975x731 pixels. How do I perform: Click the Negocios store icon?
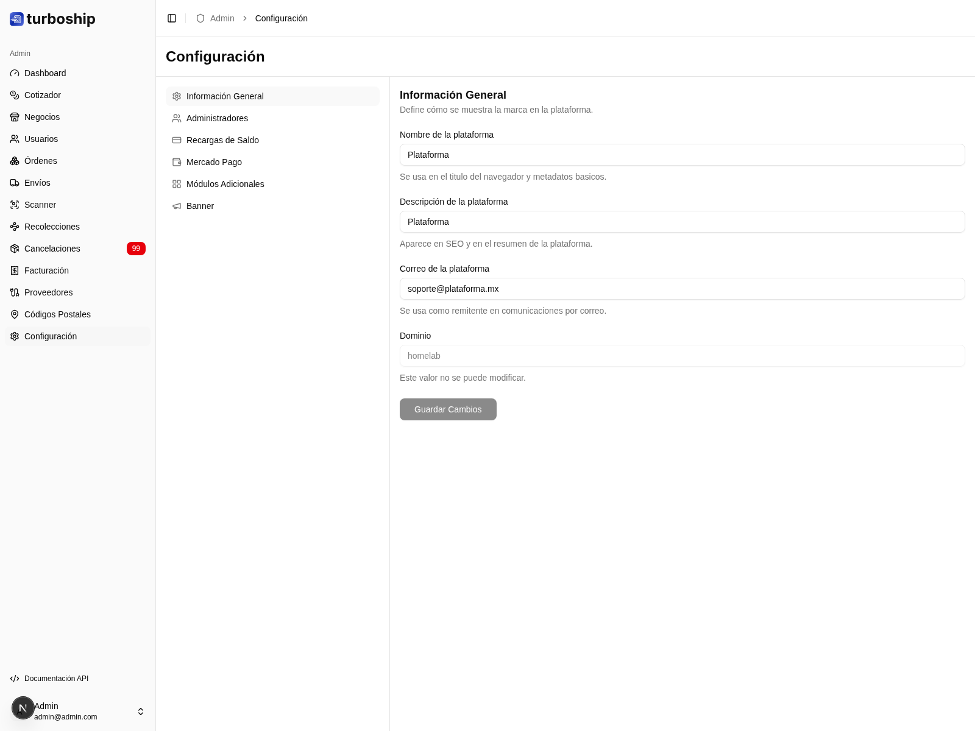15,117
